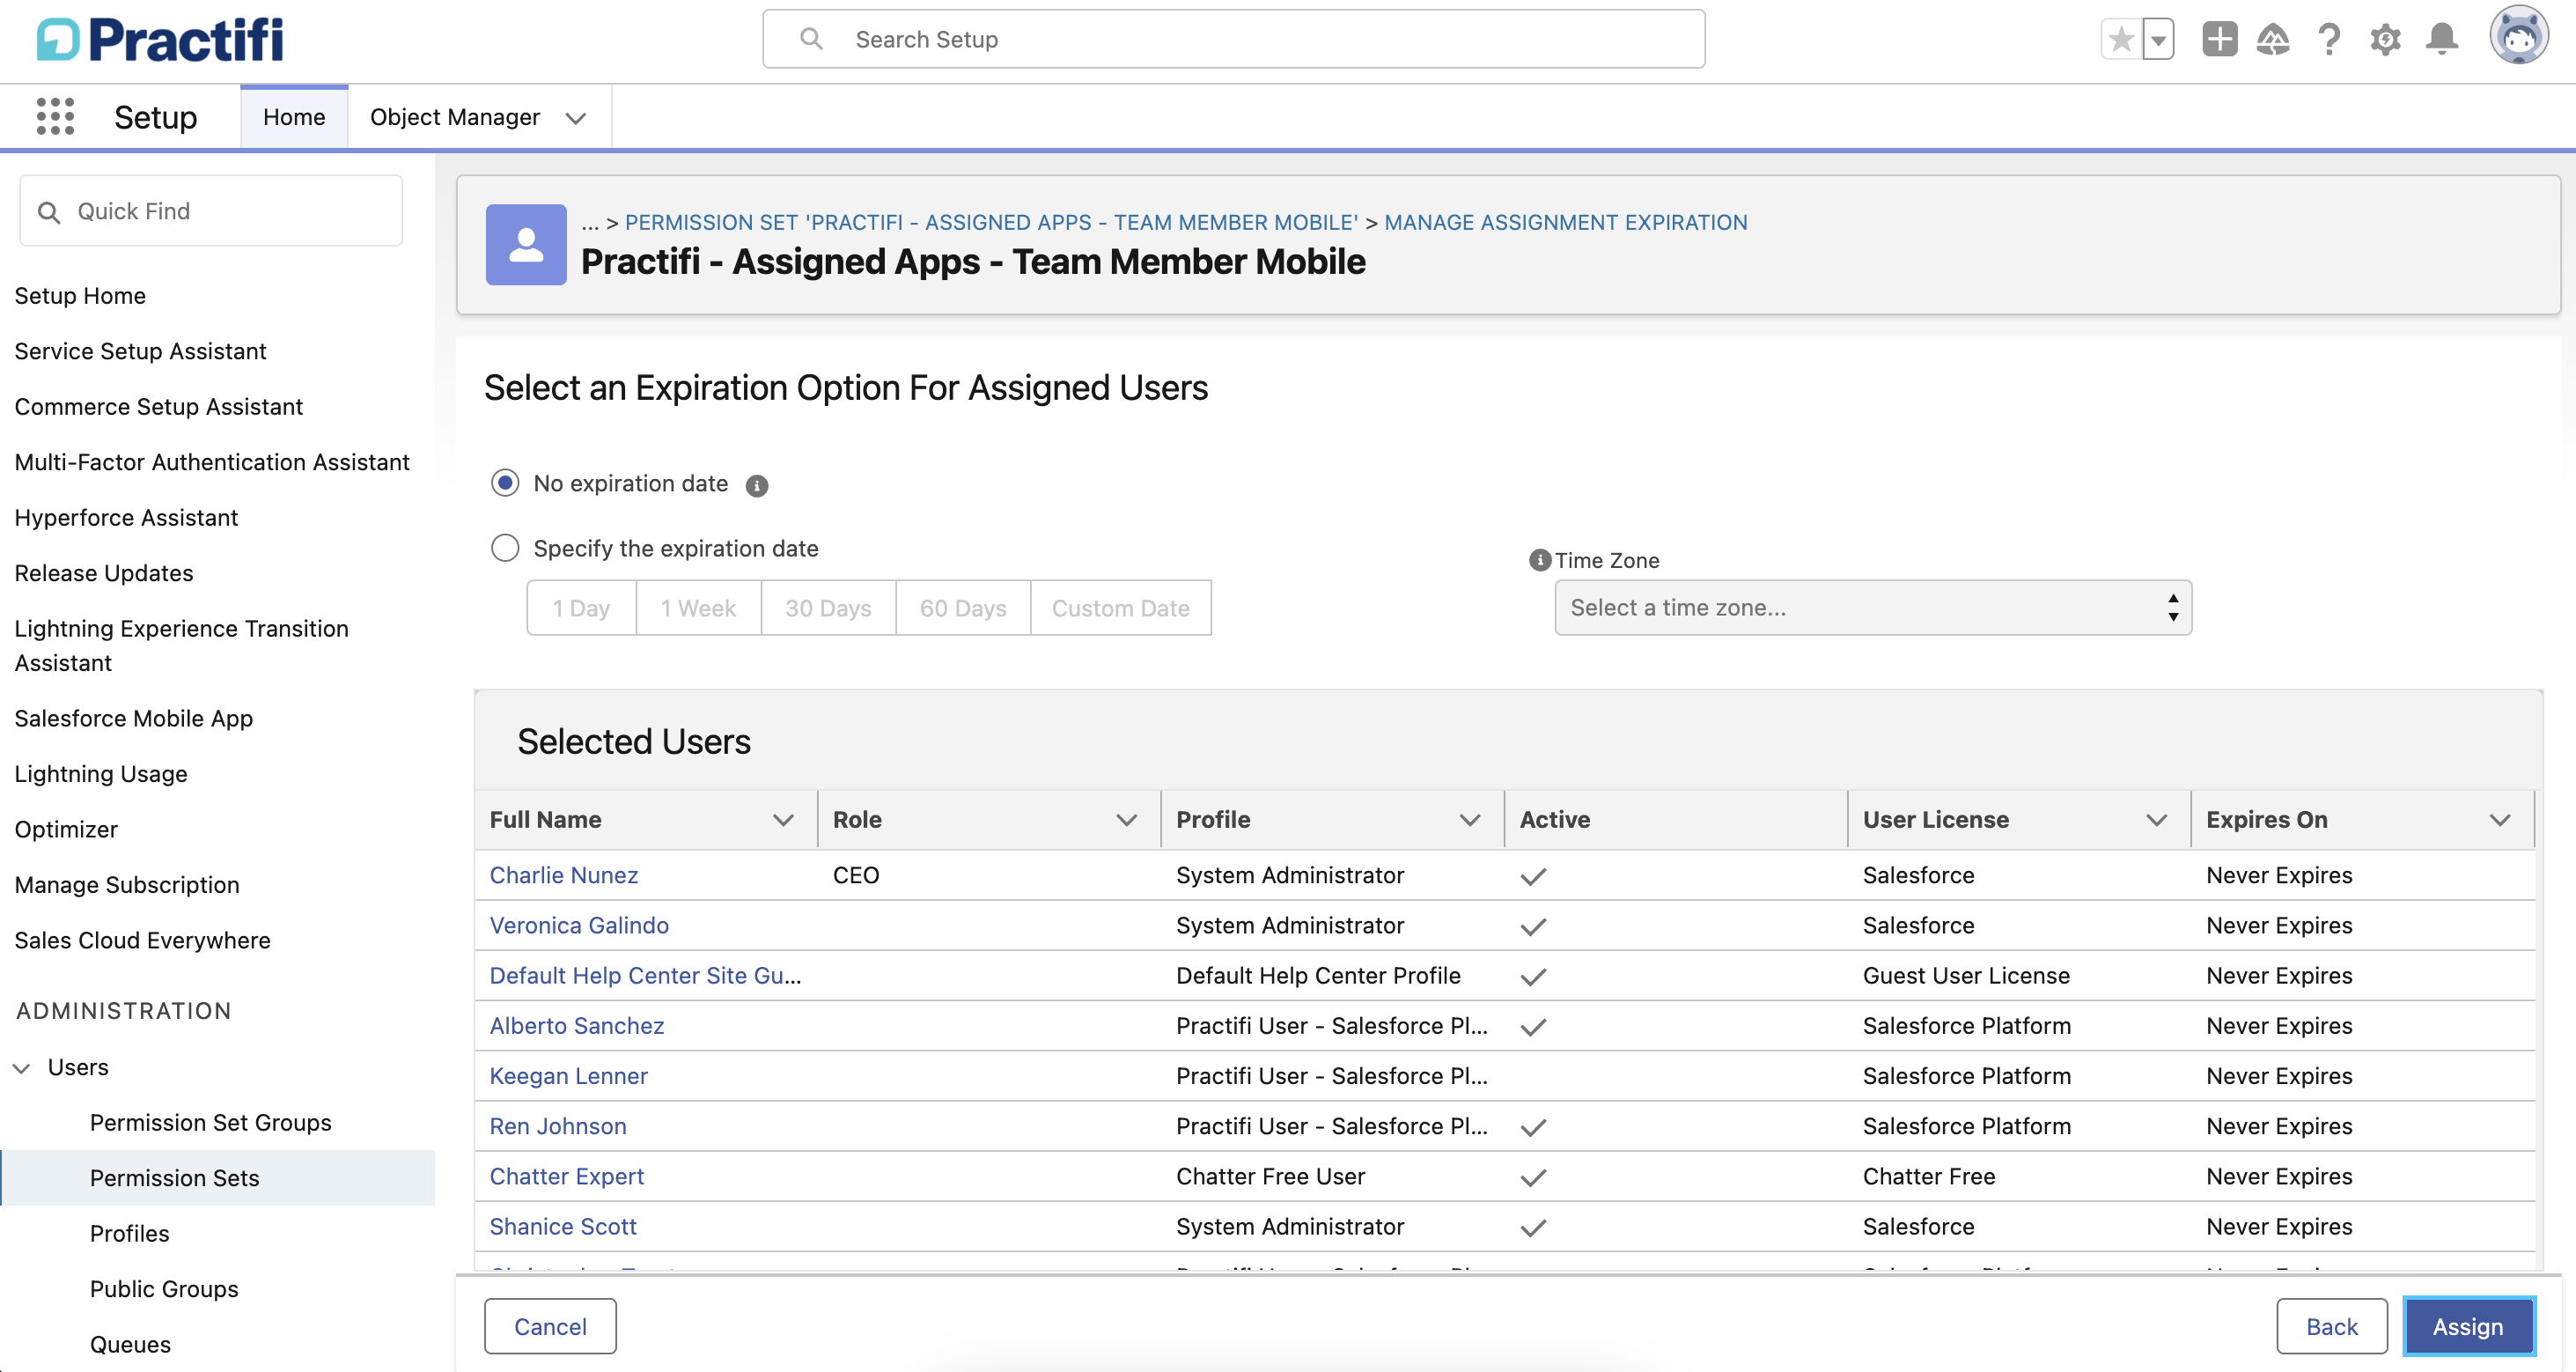
Task: Select the No expiration date option
Action: (505, 483)
